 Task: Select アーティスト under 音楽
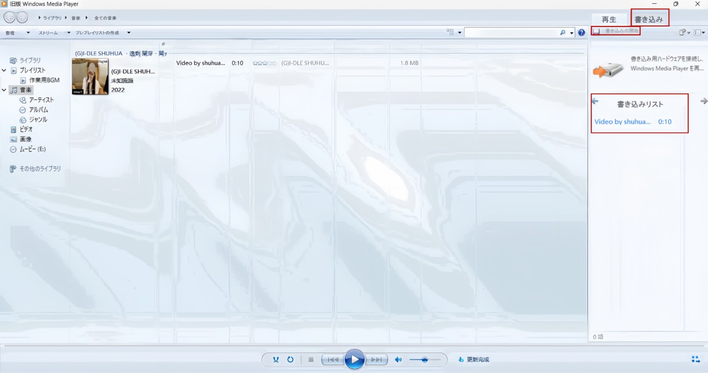[x=41, y=100]
